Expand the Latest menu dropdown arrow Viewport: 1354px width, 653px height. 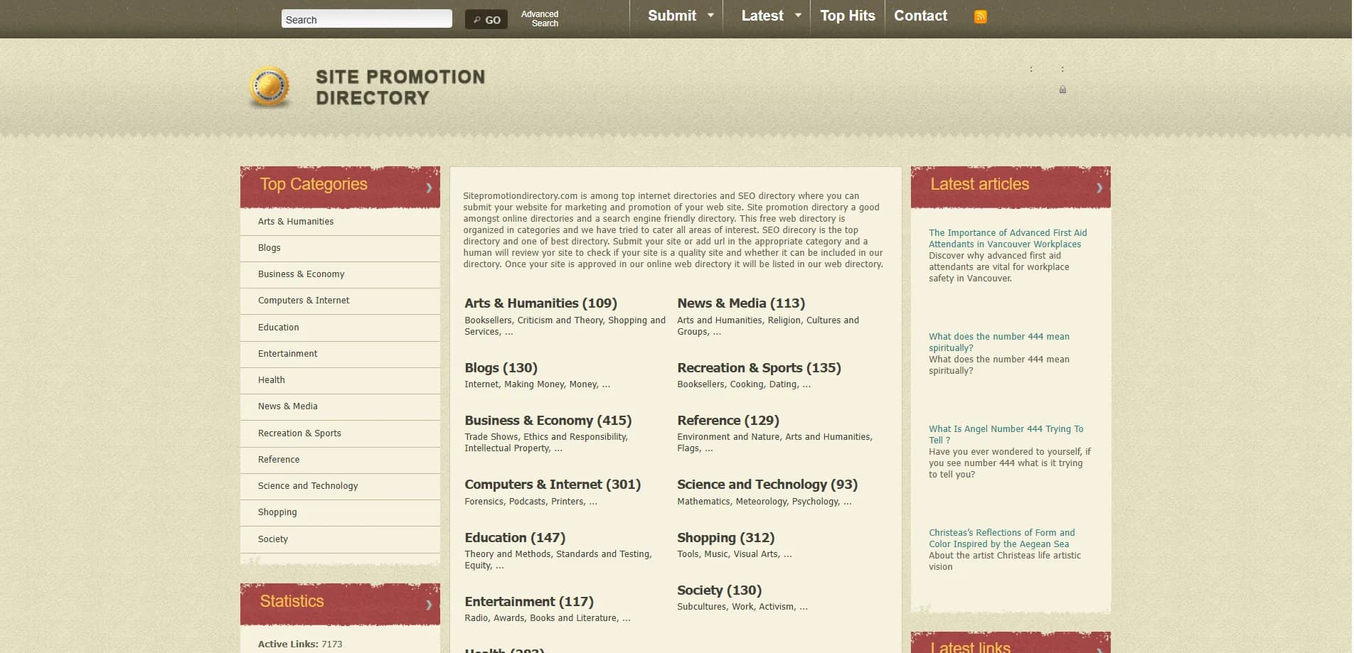tap(798, 15)
